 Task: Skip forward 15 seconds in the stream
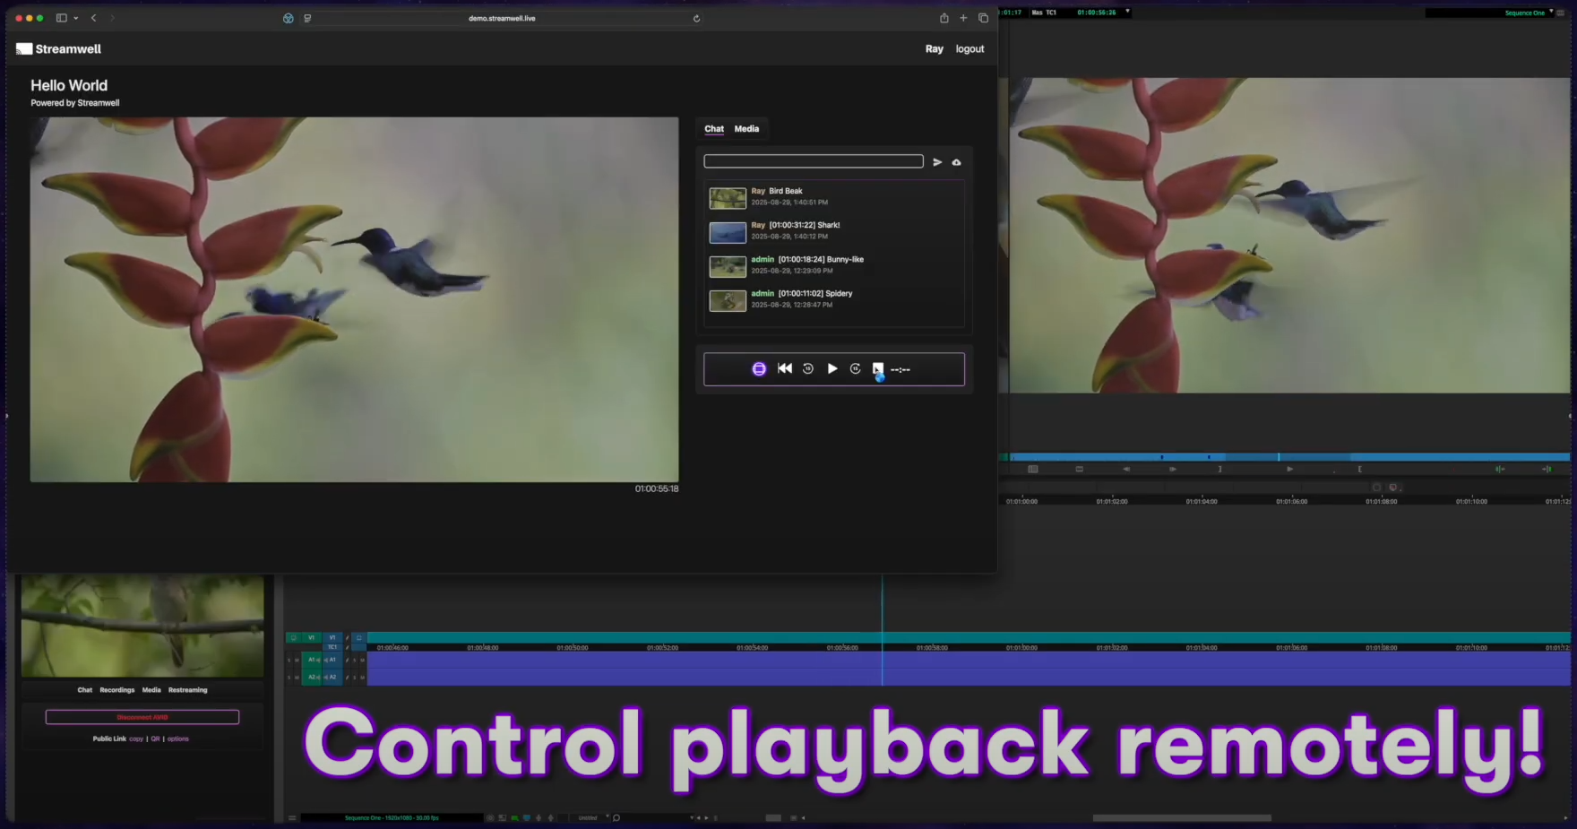point(856,368)
